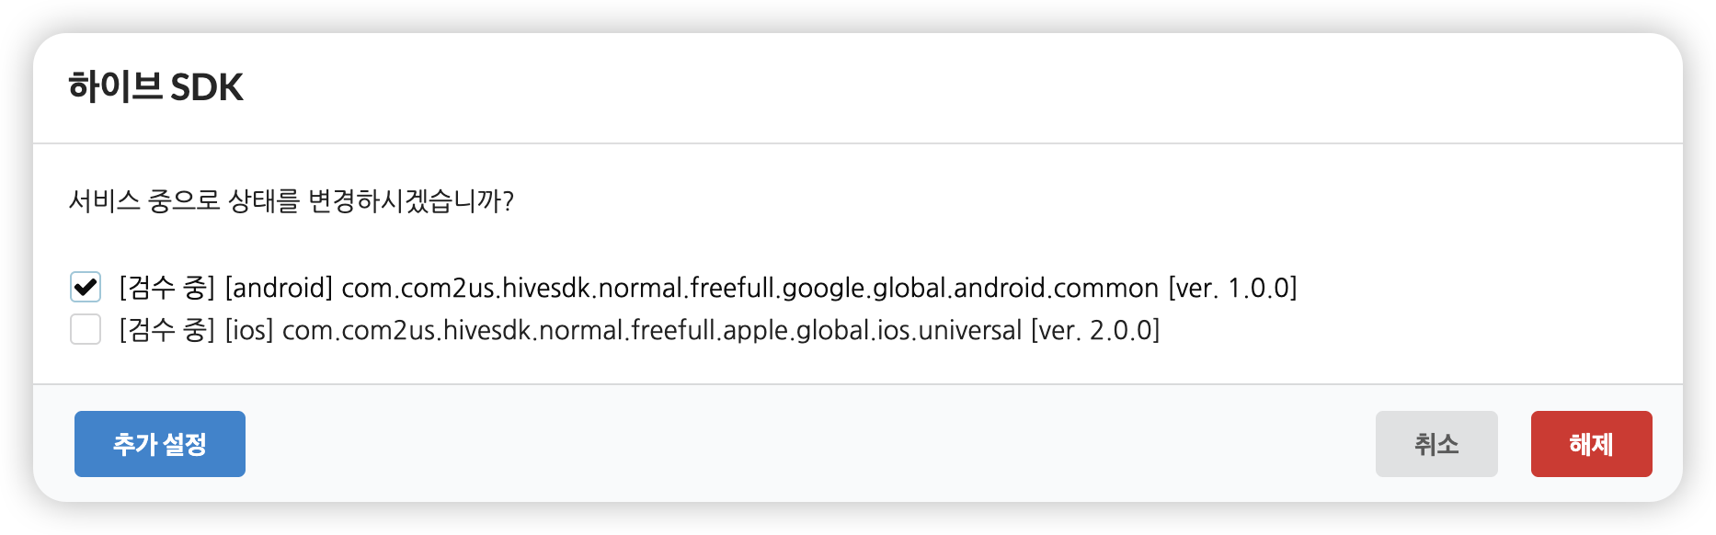Click the [android] platform tag
The image size is (1716, 535).
click(279, 289)
